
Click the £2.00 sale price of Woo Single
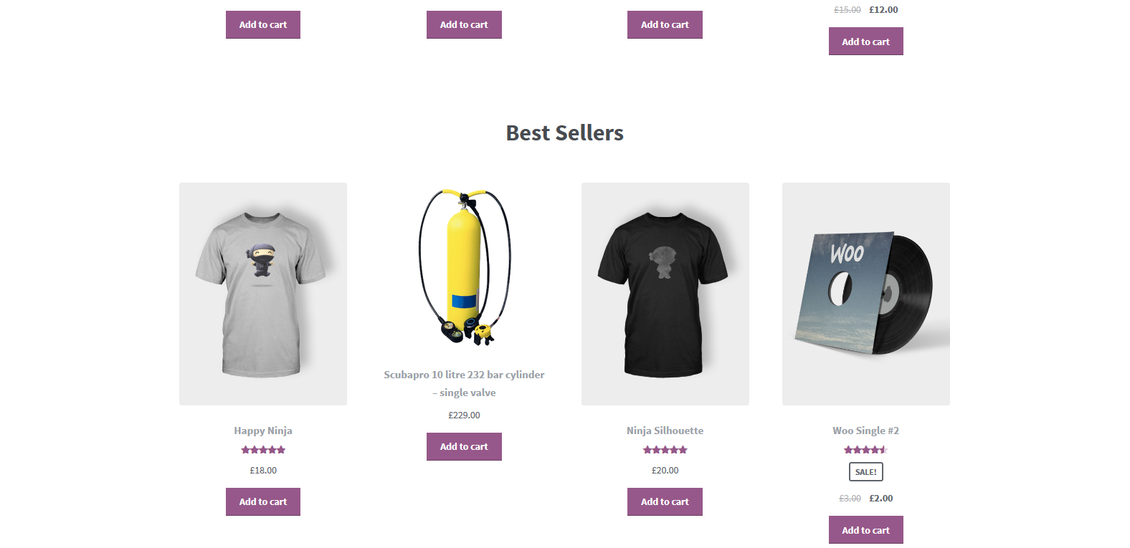(x=881, y=499)
